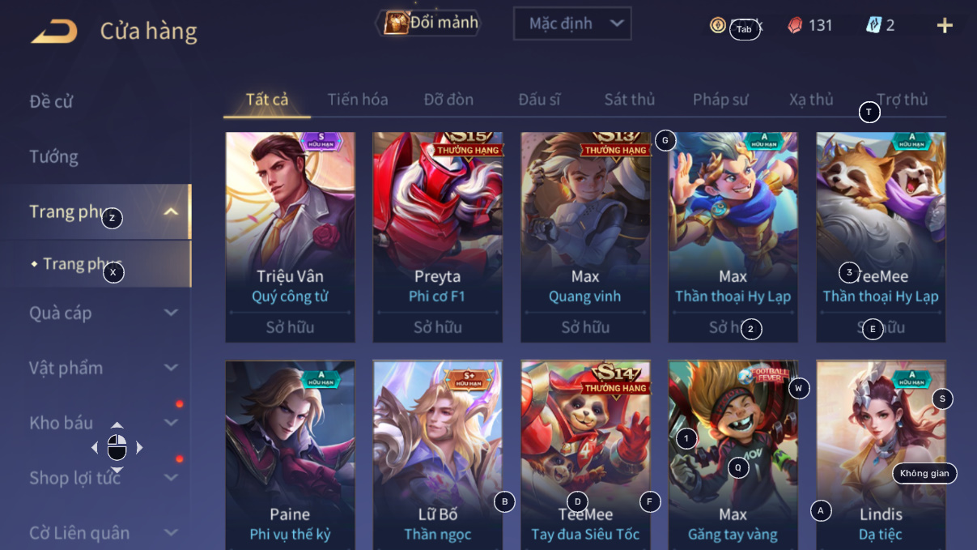The image size is (977, 550).
Task: Expand the Vật phẩm sidebar section
Action: [x=171, y=368]
